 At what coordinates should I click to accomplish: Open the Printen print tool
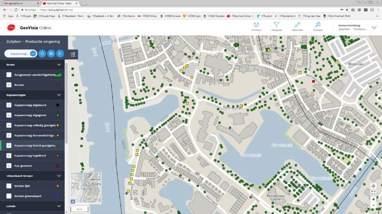(x=256, y=26)
